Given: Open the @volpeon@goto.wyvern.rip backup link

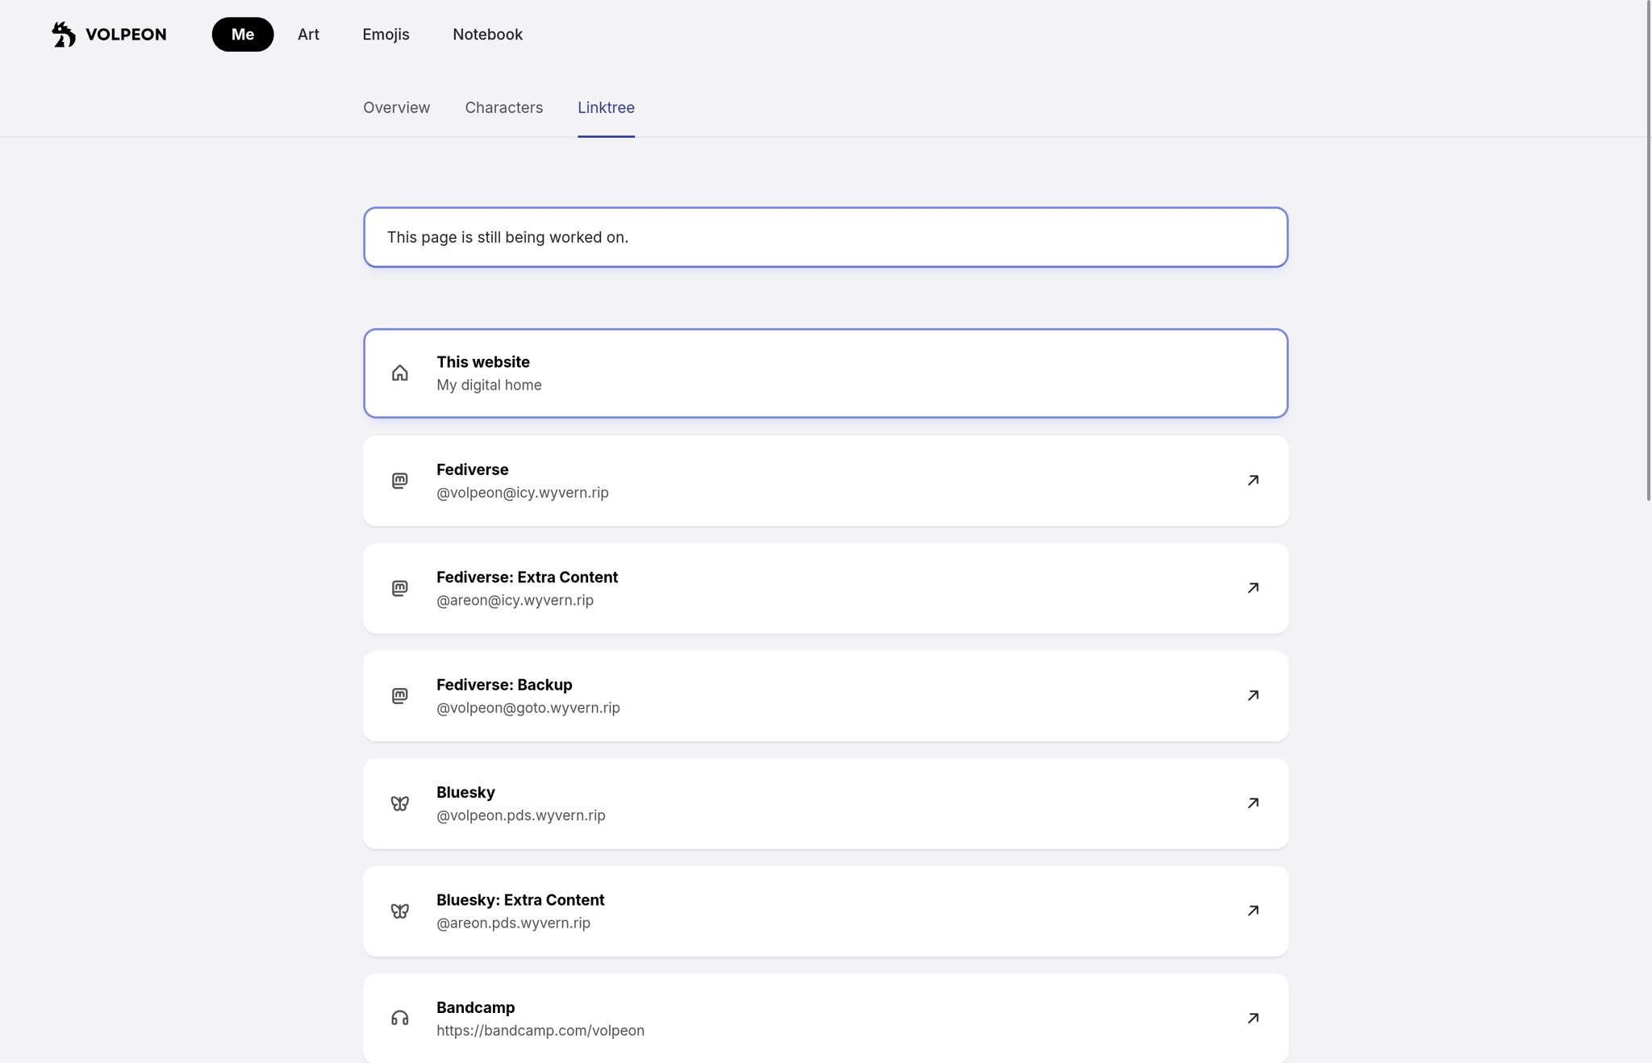Looking at the screenshot, I should point(528,707).
